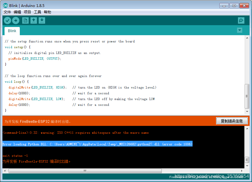Click the orange compile error banner text
This screenshot has height=182, width=252.
(37, 122)
